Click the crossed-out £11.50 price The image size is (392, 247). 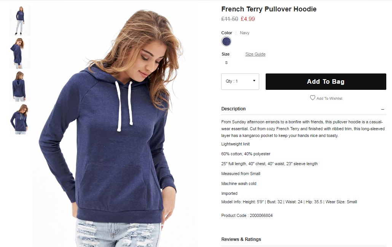point(229,19)
